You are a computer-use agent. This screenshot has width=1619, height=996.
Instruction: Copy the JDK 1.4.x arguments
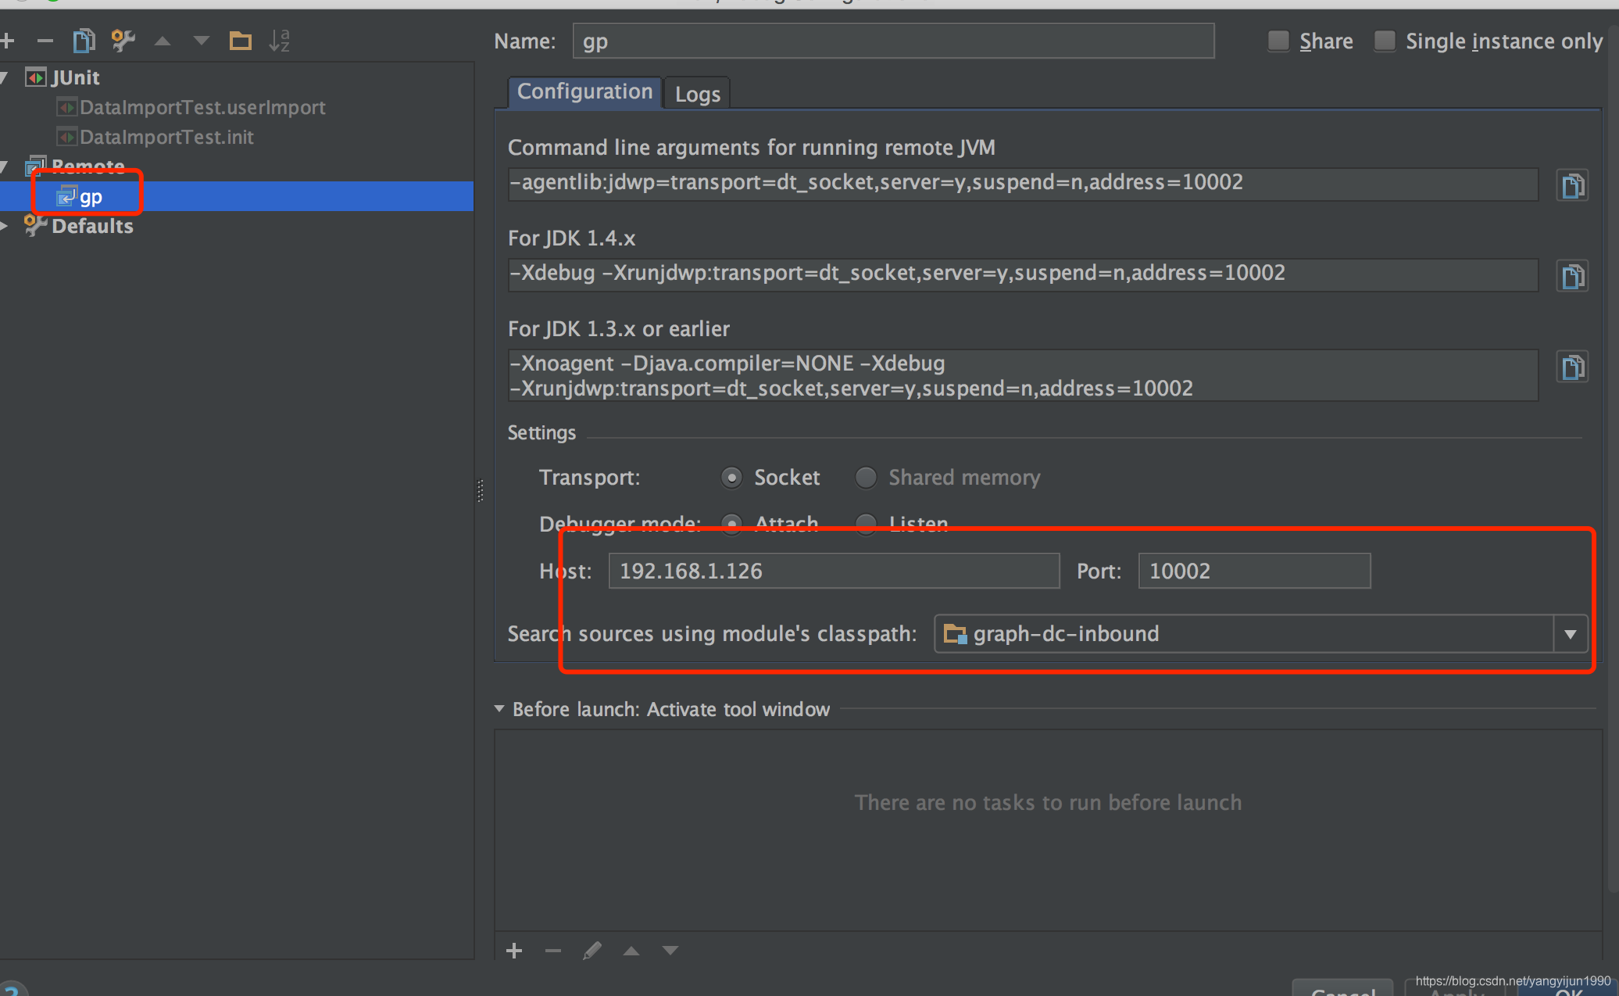click(x=1572, y=276)
